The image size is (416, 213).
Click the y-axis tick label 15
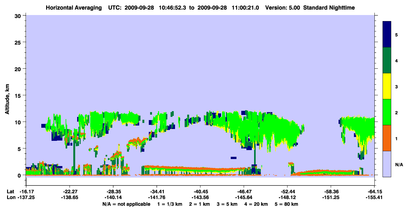point(19,95)
